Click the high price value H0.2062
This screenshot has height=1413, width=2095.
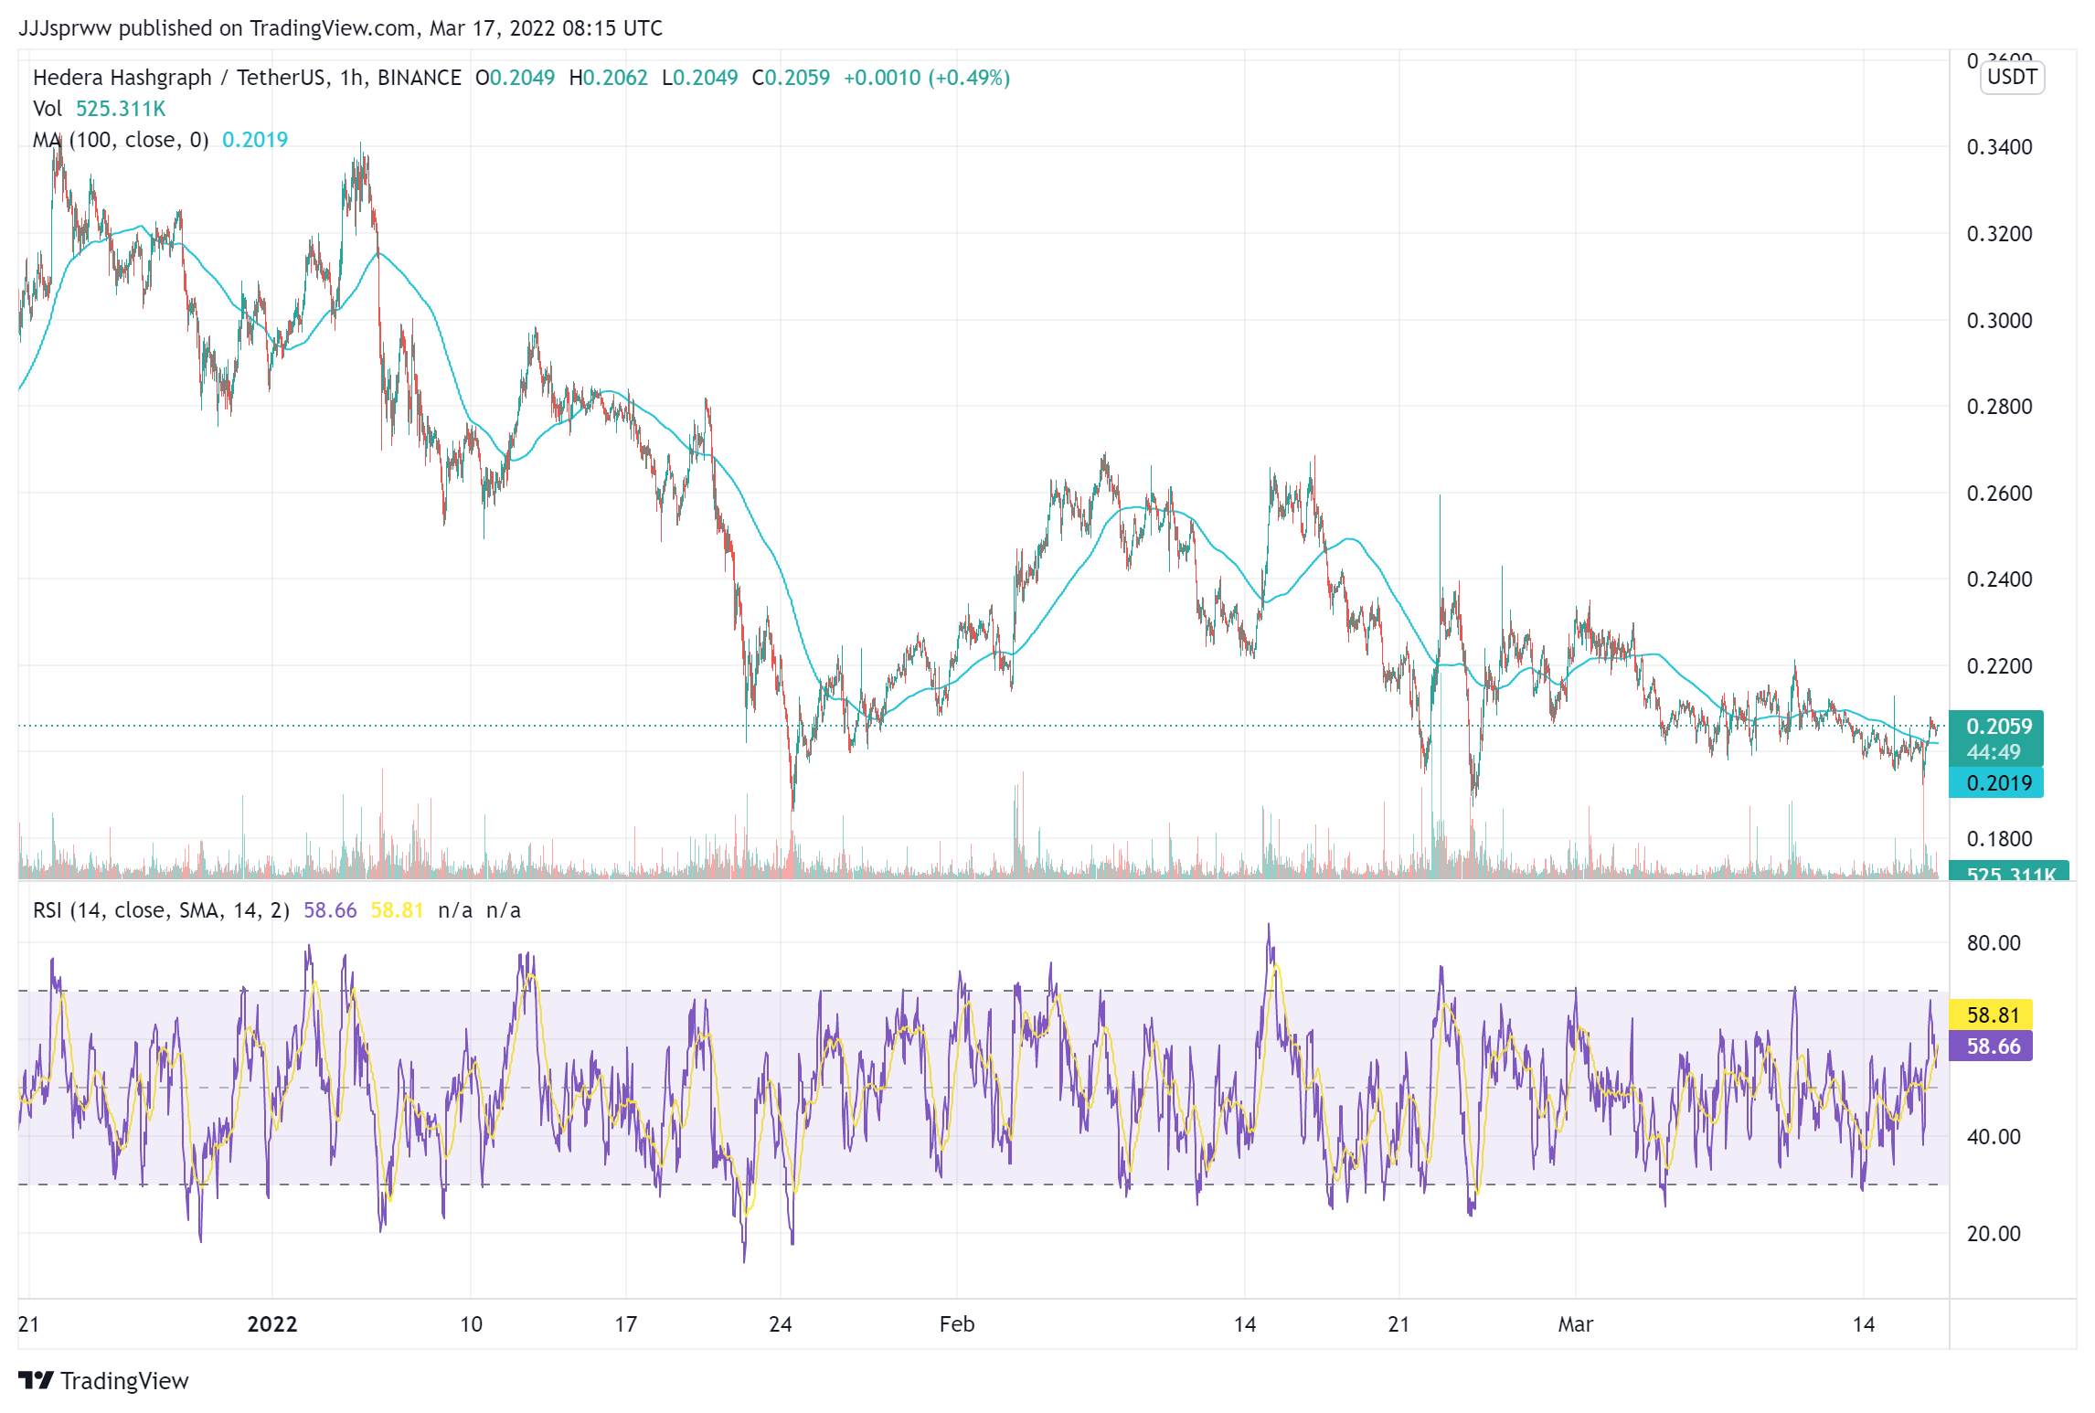[608, 78]
